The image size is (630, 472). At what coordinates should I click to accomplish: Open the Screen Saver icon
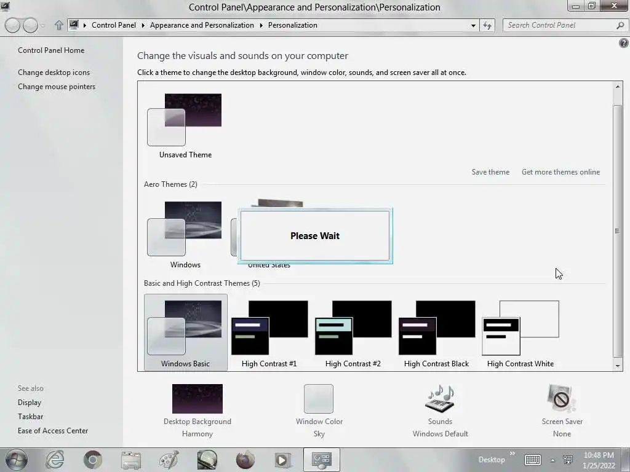click(x=562, y=398)
